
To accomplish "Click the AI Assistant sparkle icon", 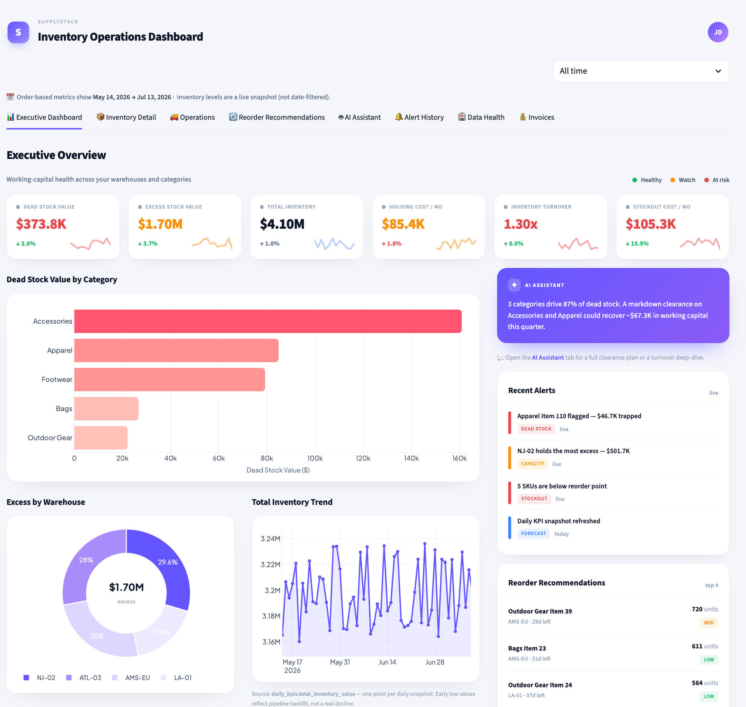I will [x=514, y=285].
